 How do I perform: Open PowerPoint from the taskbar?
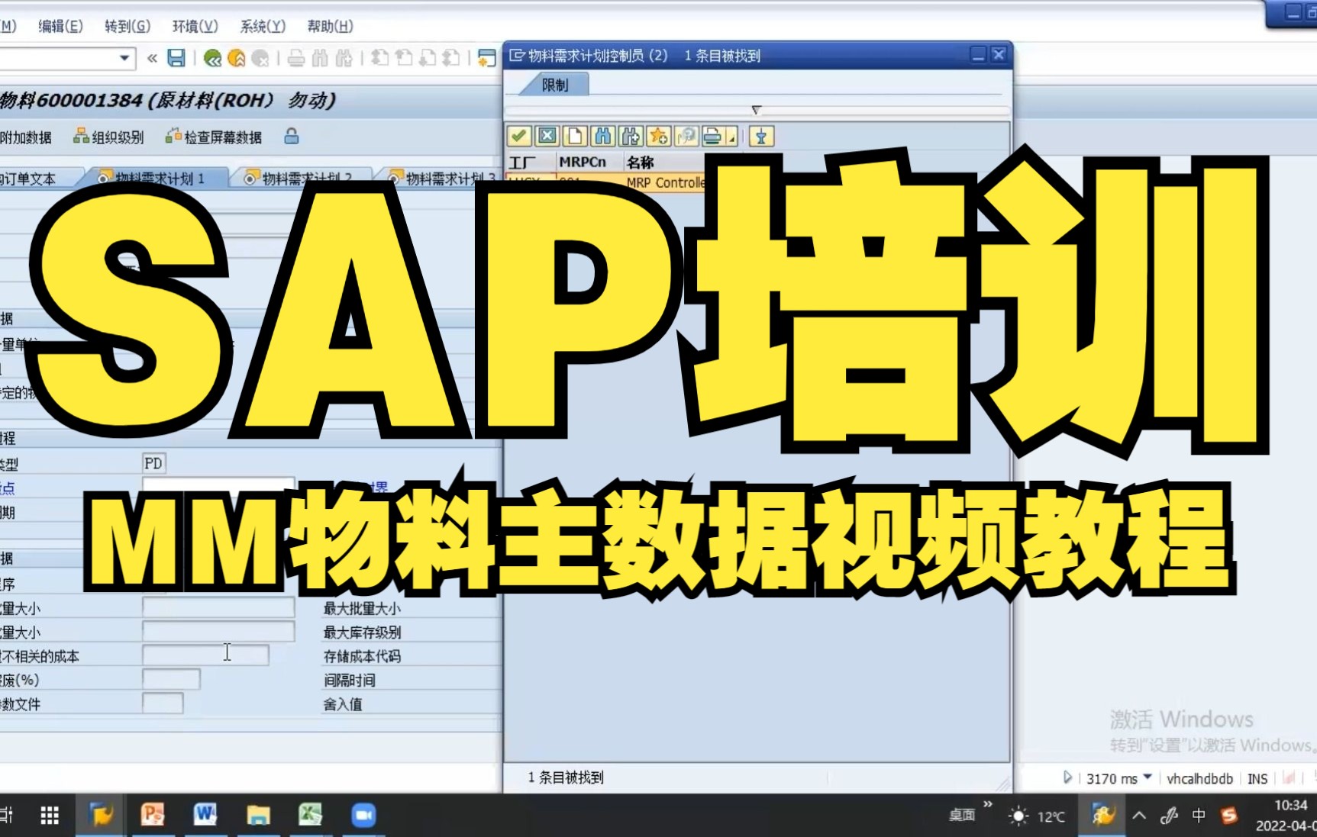click(x=153, y=815)
